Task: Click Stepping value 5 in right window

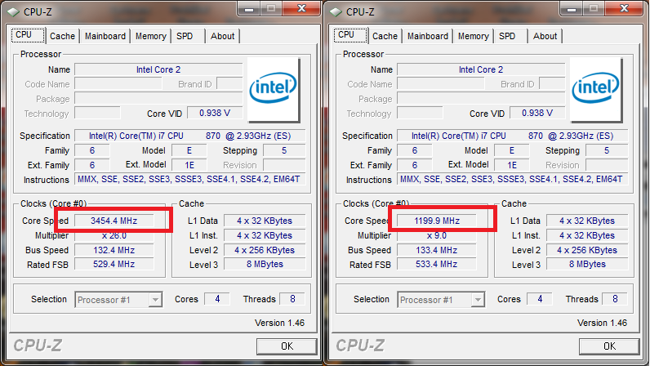Action: [x=607, y=150]
